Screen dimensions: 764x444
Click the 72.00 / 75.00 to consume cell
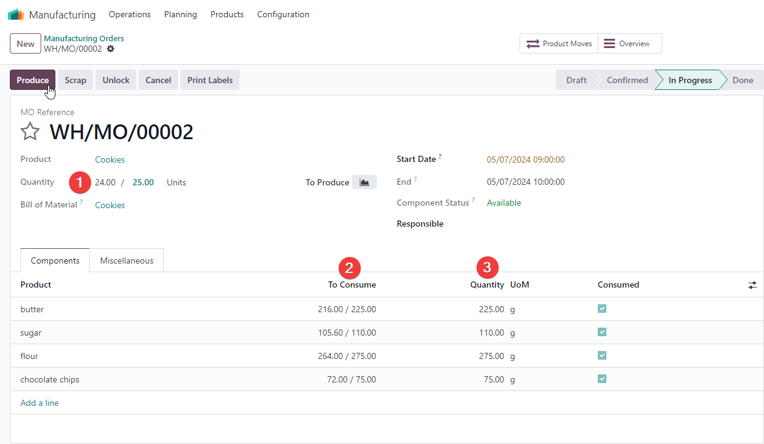(352, 379)
